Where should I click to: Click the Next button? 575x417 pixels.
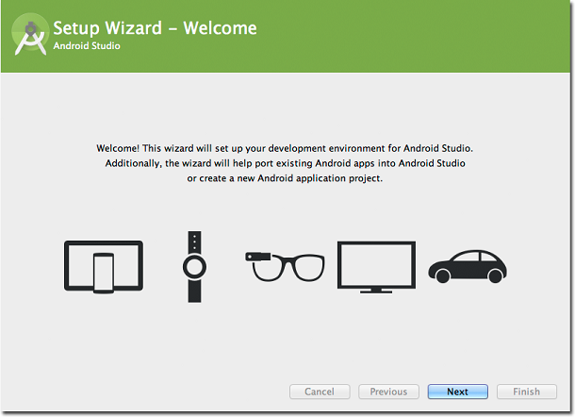(x=458, y=392)
